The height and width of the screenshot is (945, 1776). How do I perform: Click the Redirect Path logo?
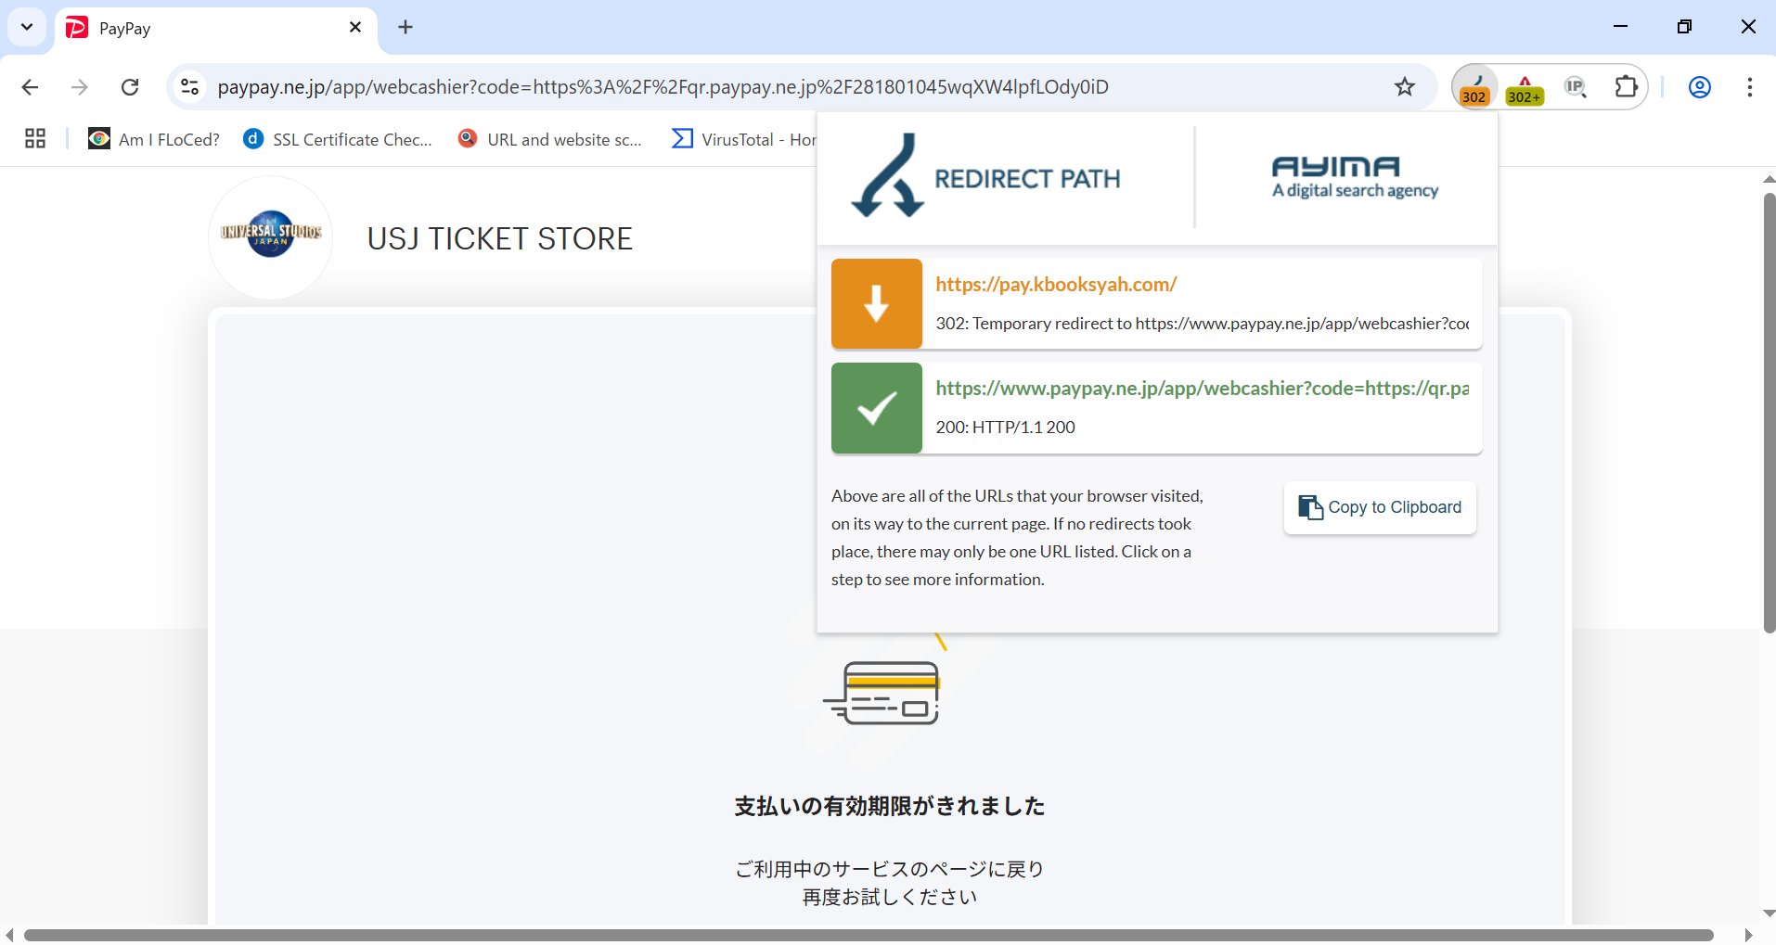pyautogui.click(x=985, y=176)
